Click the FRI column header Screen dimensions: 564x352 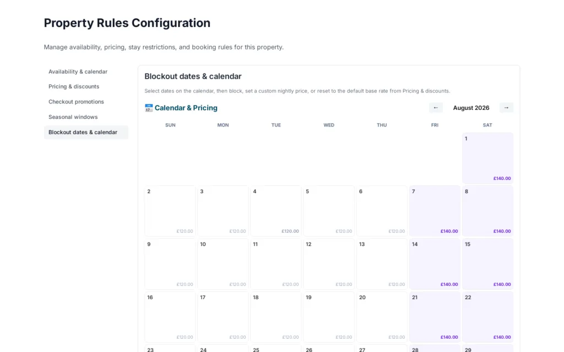(435, 125)
